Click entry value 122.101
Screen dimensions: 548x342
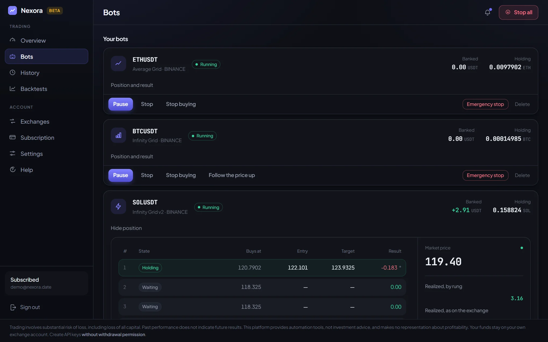coord(298,268)
